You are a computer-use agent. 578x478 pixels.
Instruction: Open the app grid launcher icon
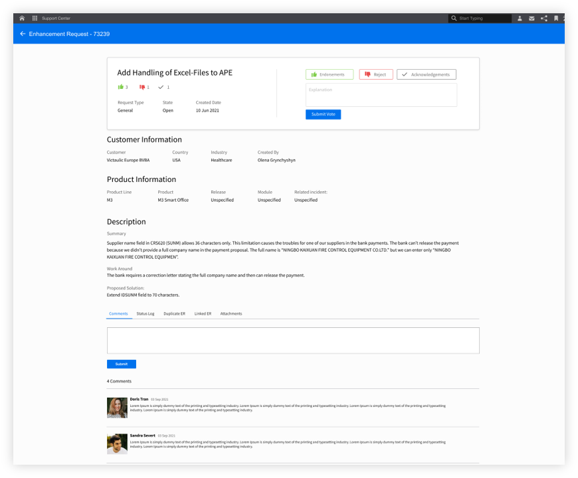point(35,18)
